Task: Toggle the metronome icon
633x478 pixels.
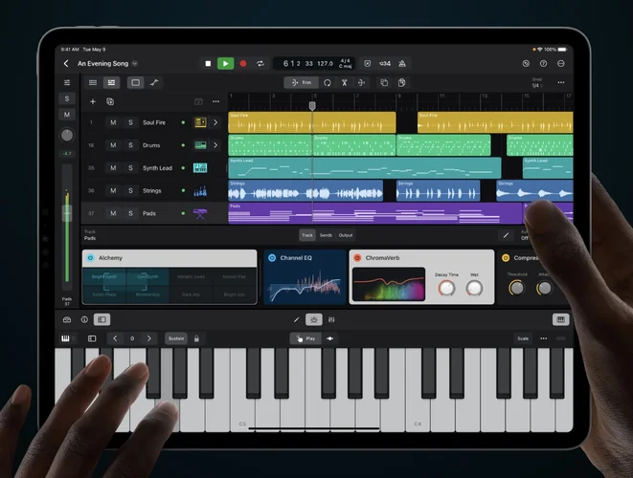Action: tap(402, 64)
